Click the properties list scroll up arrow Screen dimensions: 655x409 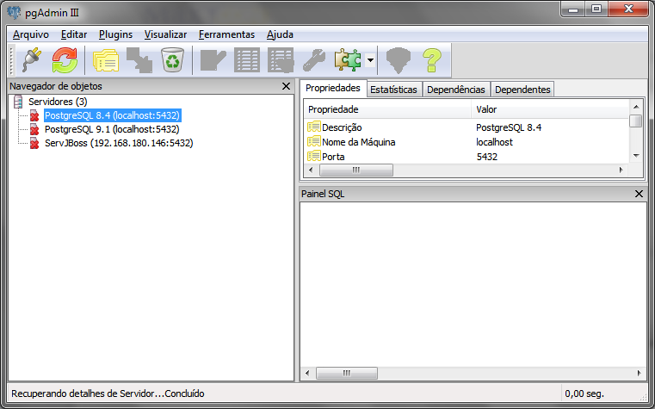click(x=636, y=107)
